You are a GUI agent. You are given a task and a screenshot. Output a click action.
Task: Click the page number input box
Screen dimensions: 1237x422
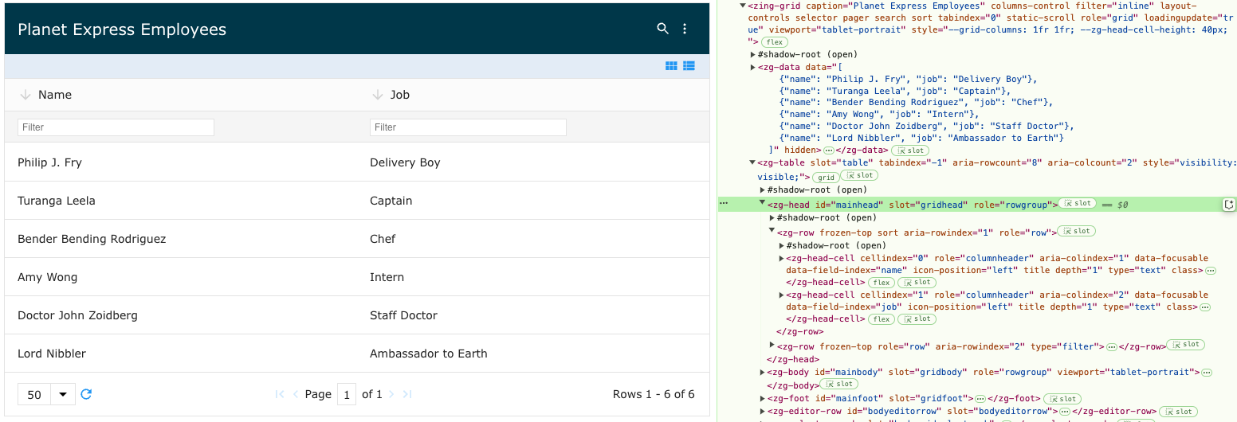click(347, 394)
